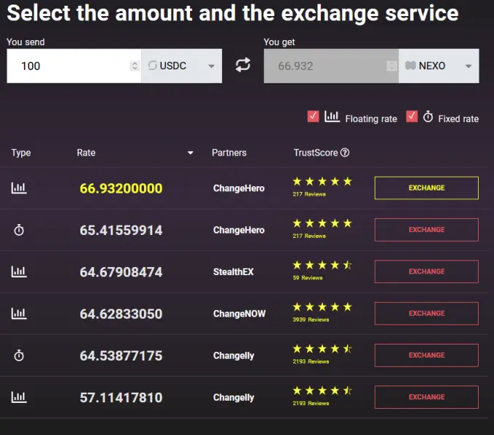Click the chart type icon on the StealthEX row
The image size is (494, 435).
(x=19, y=272)
